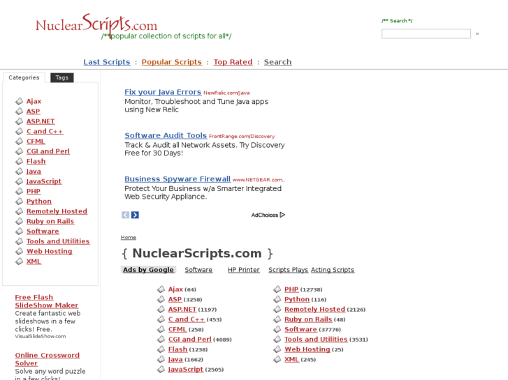Click the tag icon beside Software (37776)
Screen dimensions: 508x380
point(277,329)
